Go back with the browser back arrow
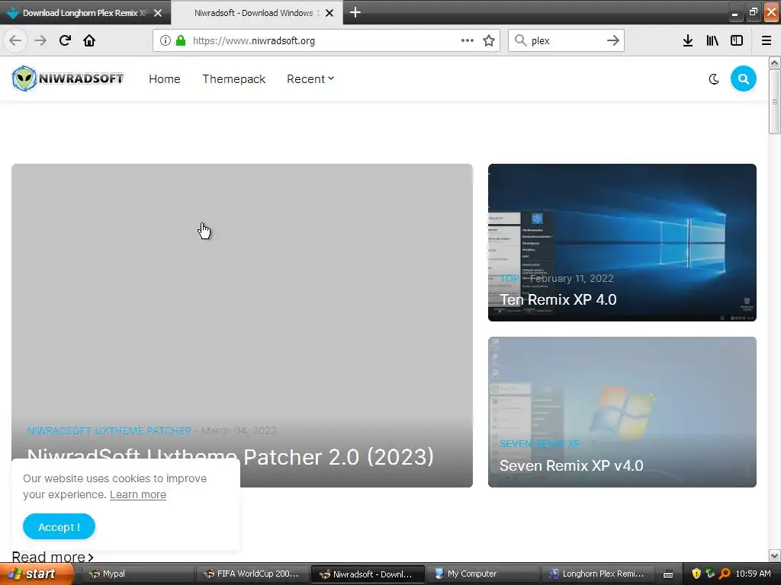Screen dimensions: 781x585 pos(15,40)
